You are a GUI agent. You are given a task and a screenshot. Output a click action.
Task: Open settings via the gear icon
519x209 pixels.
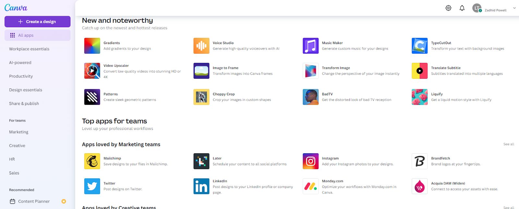tap(448, 8)
